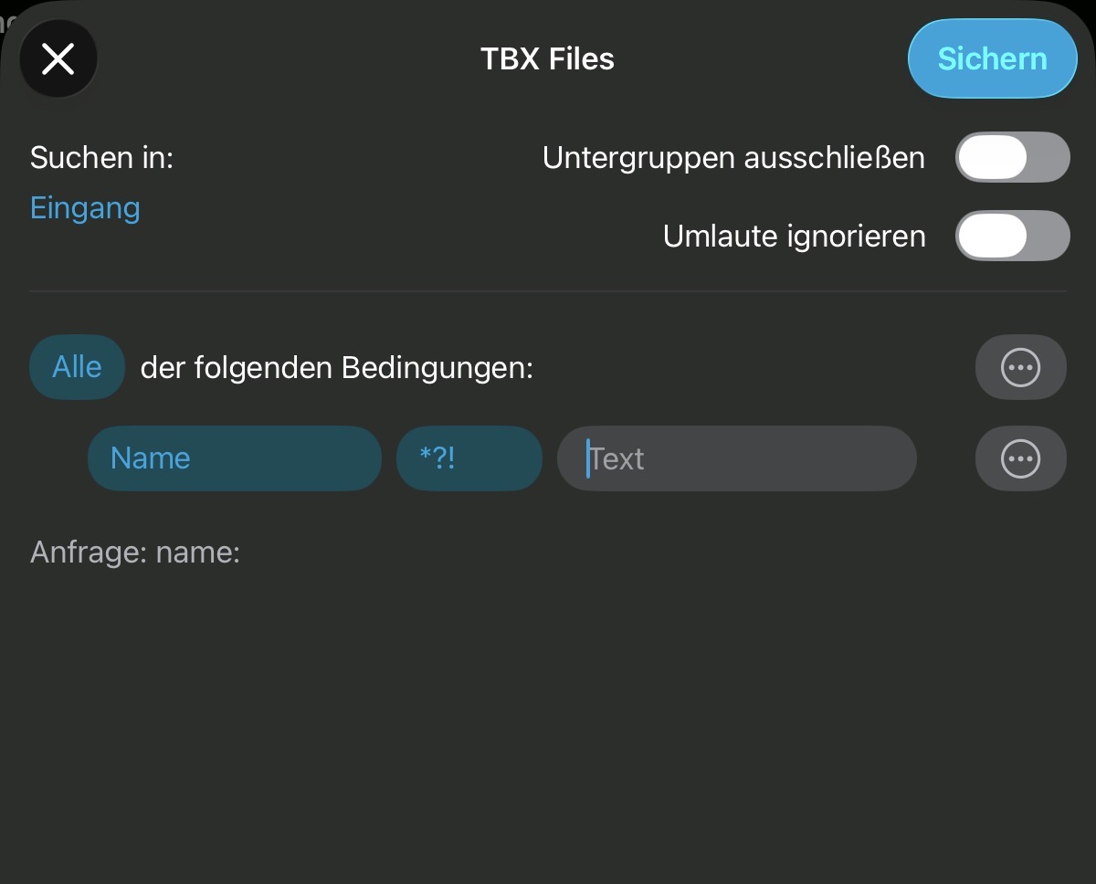This screenshot has height=884, width=1096.
Task: Toggle Untergruppen ausschließen switch
Action: coord(1012,157)
